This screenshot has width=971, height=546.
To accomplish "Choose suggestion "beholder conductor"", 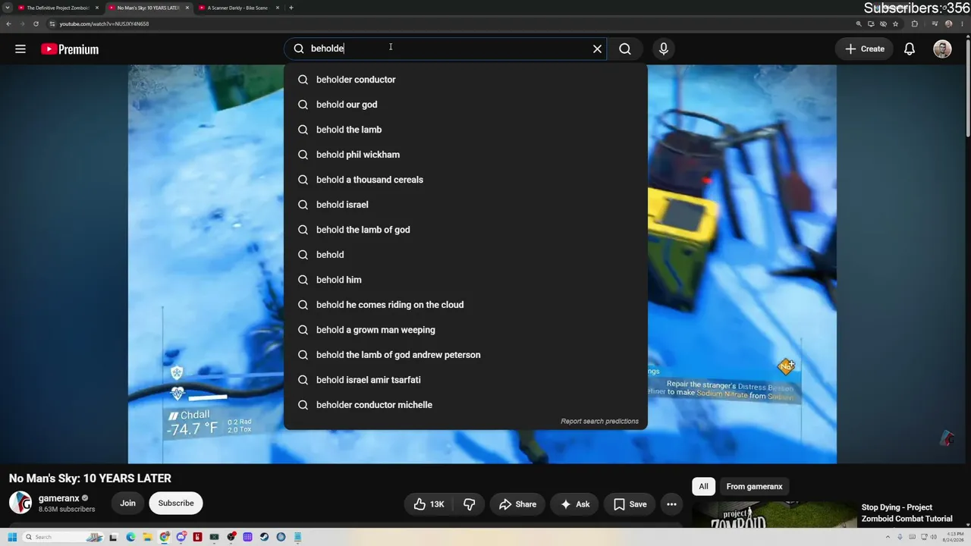I will point(466,80).
